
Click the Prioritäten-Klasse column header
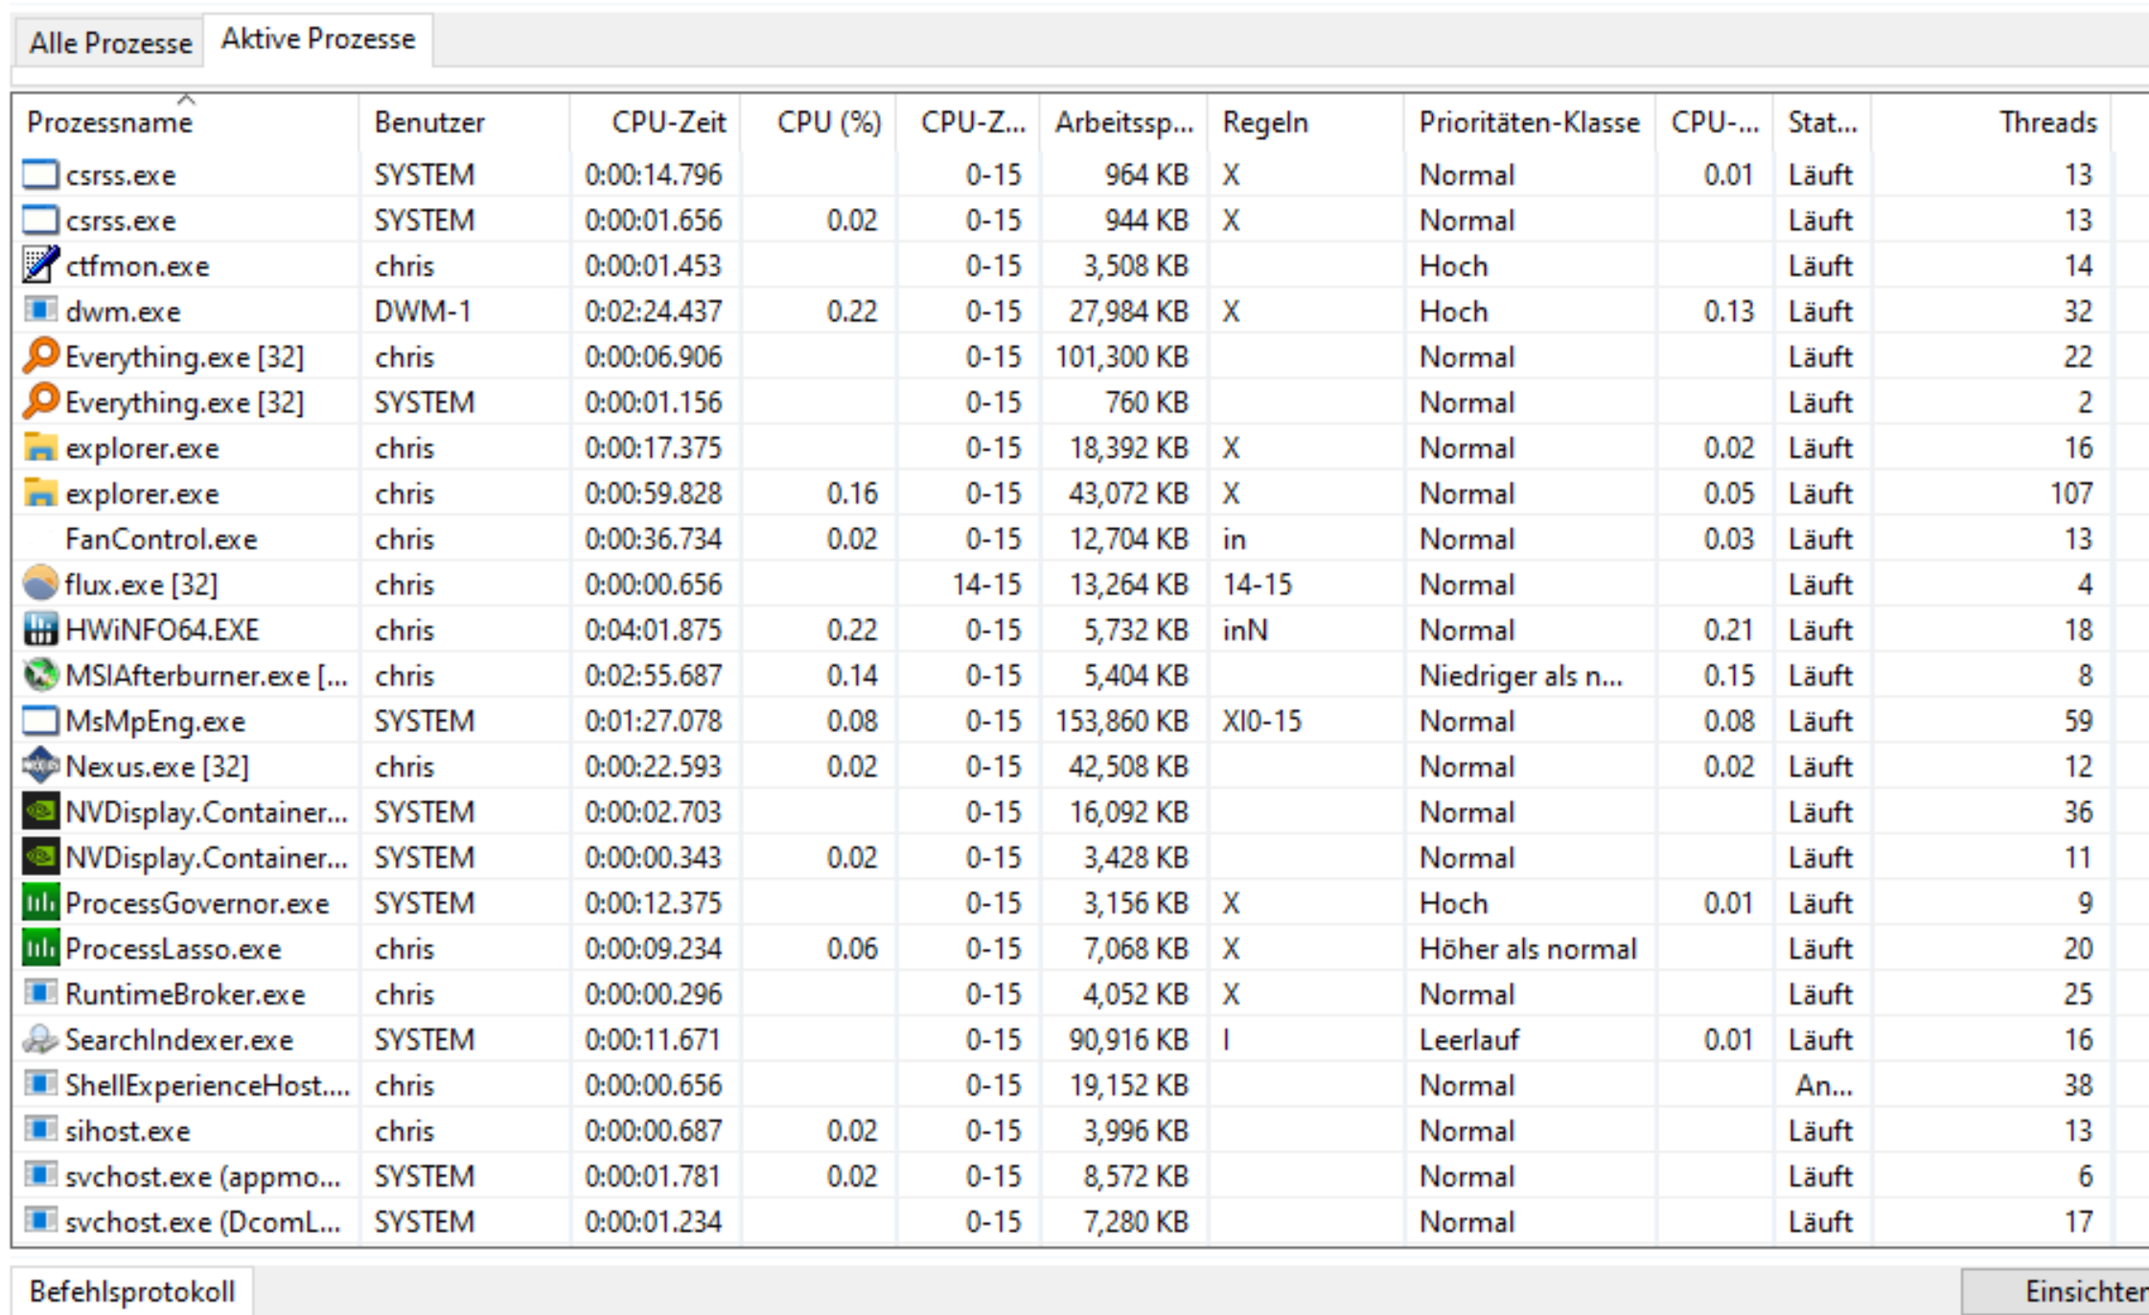coord(1529,123)
